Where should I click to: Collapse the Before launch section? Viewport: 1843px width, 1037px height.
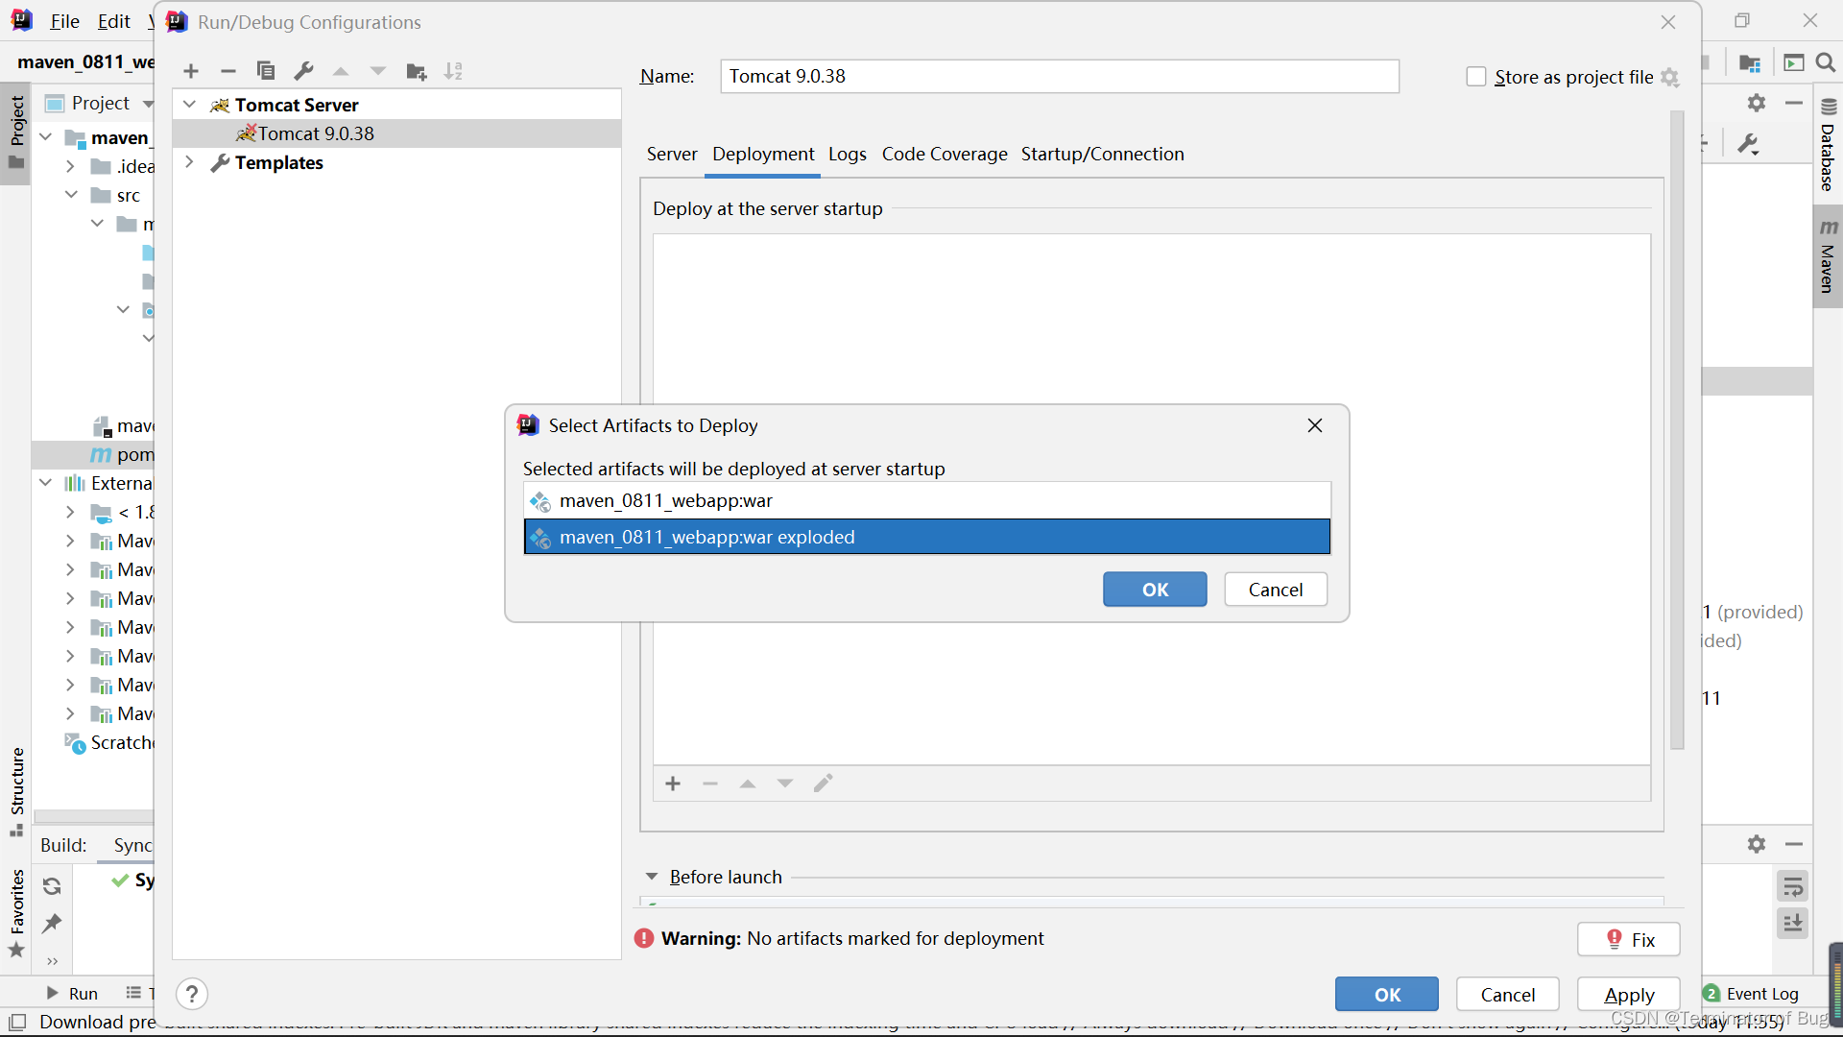point(652,877)
